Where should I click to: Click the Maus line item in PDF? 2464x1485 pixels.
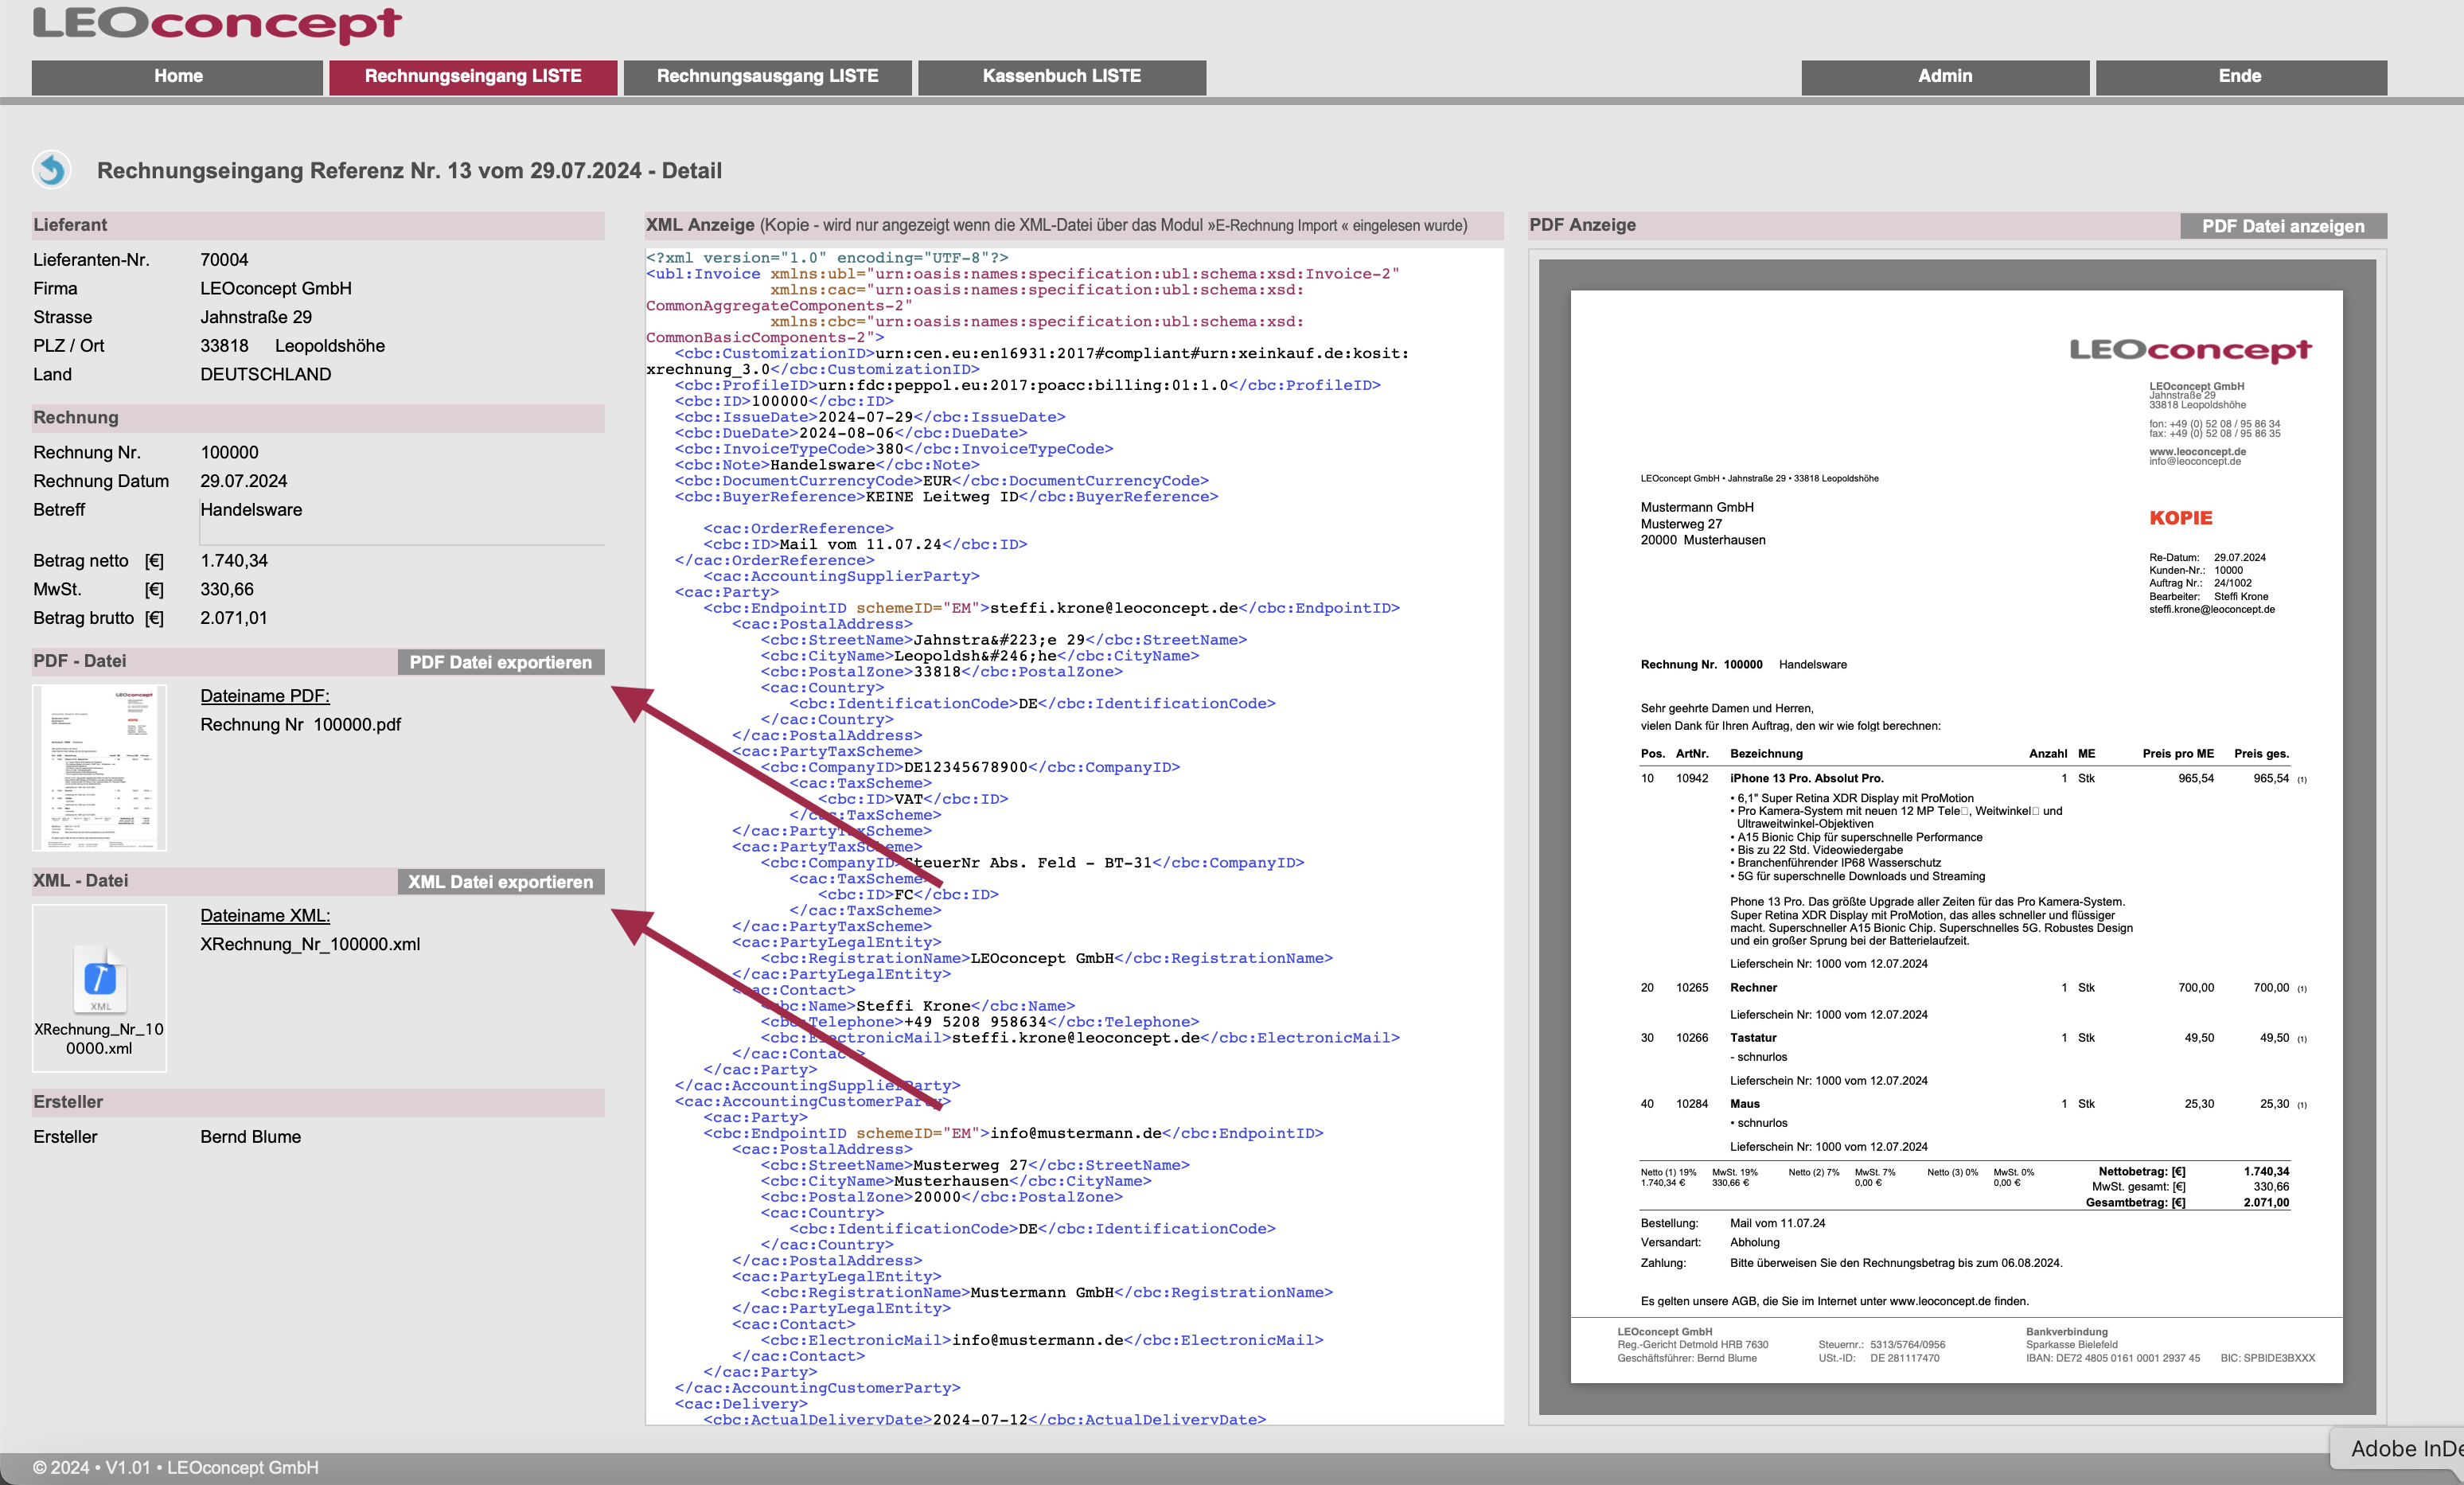coord(1744,1104)
